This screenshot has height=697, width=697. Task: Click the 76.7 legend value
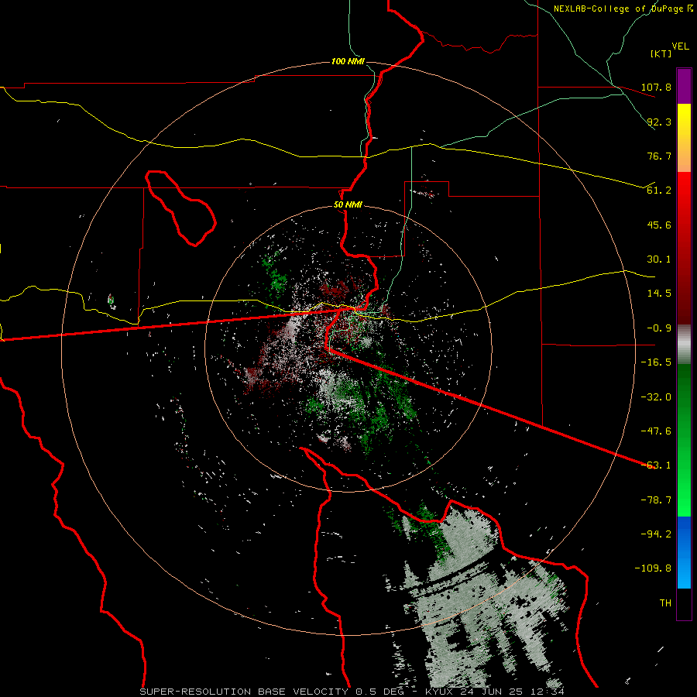pyautogui.click(x=659, y=156)
